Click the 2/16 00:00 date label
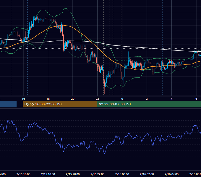The width and height of the screenshot is (201, 177). (122, 174)
